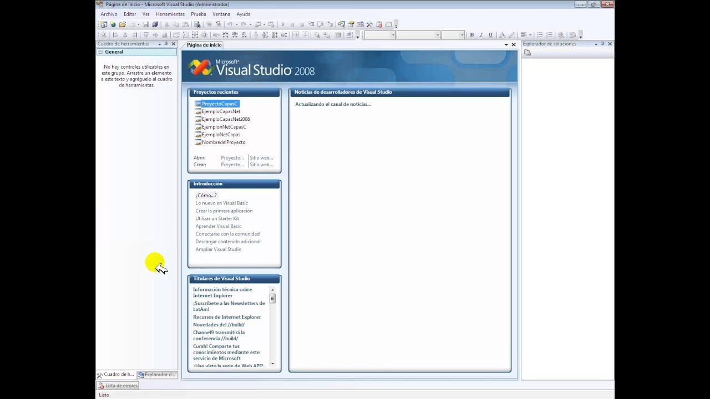The height and width of the screenshot is (399, 710).
Task: Open Explorador de soluciones window position dropdown
Action: point(596,44)
